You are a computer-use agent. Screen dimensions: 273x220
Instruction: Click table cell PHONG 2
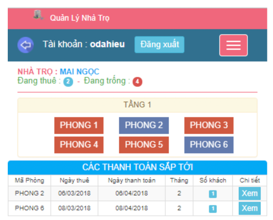click(x=29, y=193)
